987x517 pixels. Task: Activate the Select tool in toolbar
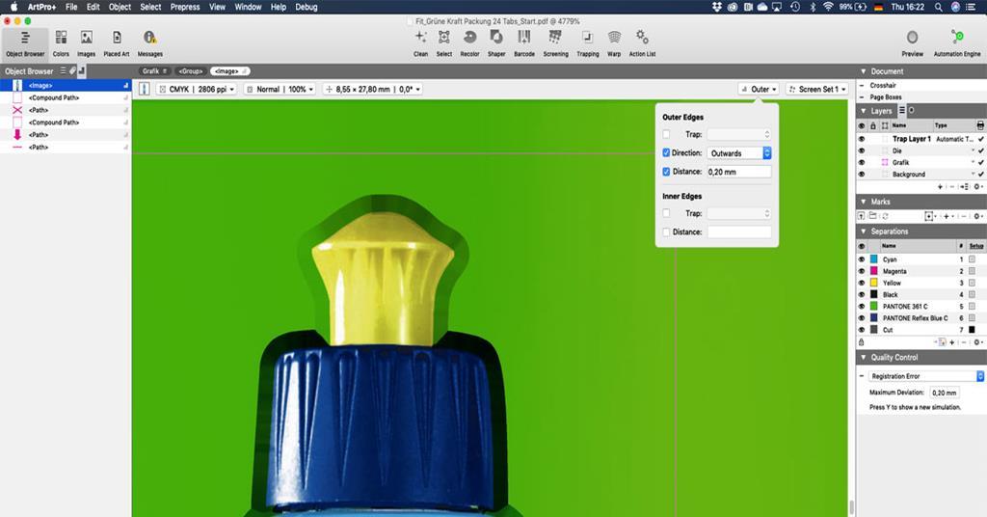click(x=444, y=43)
